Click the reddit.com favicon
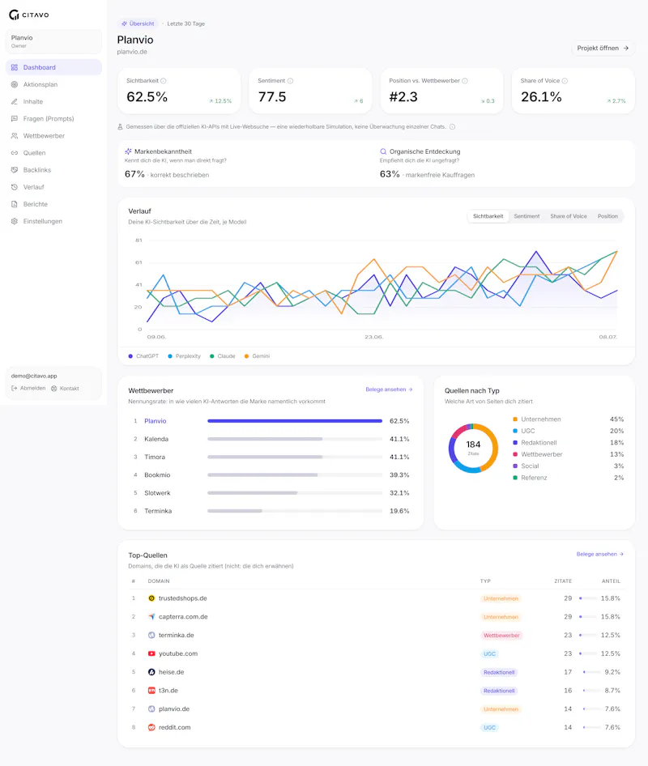The image size is (648, 766). point(151,727)
